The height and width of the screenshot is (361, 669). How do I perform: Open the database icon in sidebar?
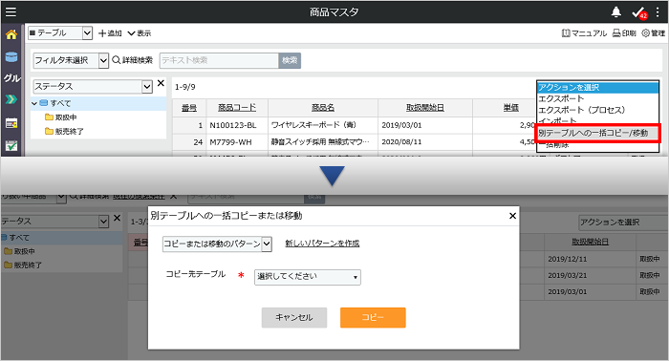11,56
